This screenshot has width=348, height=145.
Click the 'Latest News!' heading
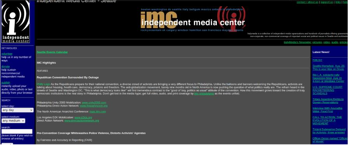[321, 52]
